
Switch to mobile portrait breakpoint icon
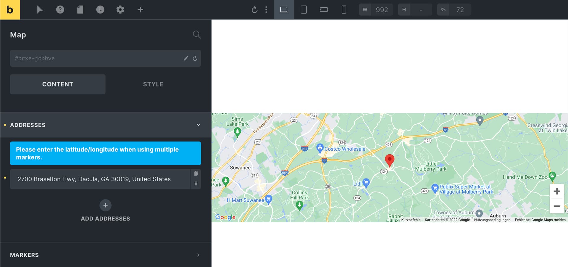pos(344,10)
